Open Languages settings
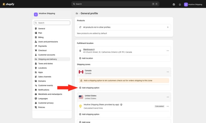206x123 pixels. click(52, 99)
